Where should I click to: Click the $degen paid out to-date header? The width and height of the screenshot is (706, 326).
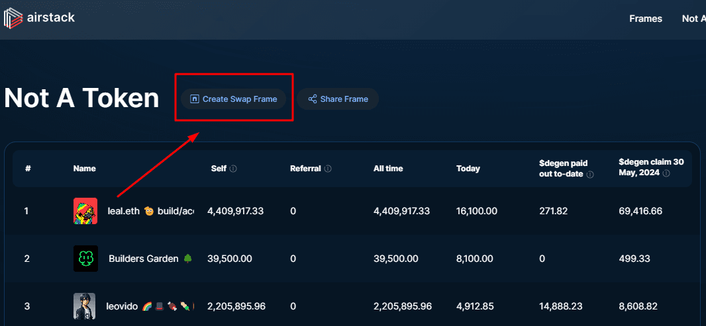[563, 169]
